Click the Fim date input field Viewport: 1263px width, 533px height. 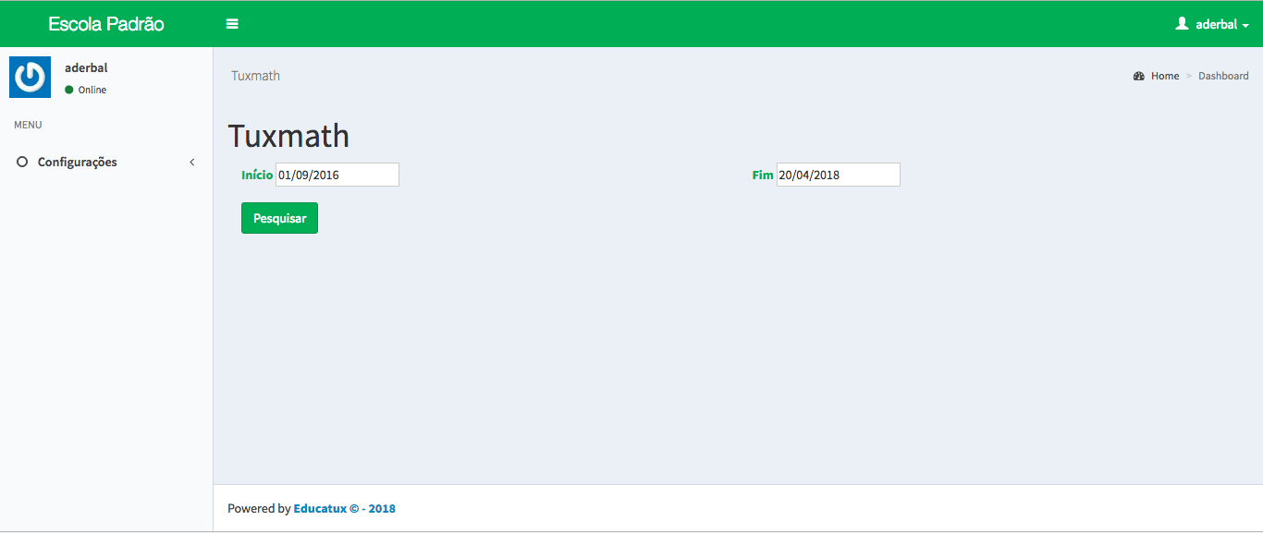click(838, 175)
